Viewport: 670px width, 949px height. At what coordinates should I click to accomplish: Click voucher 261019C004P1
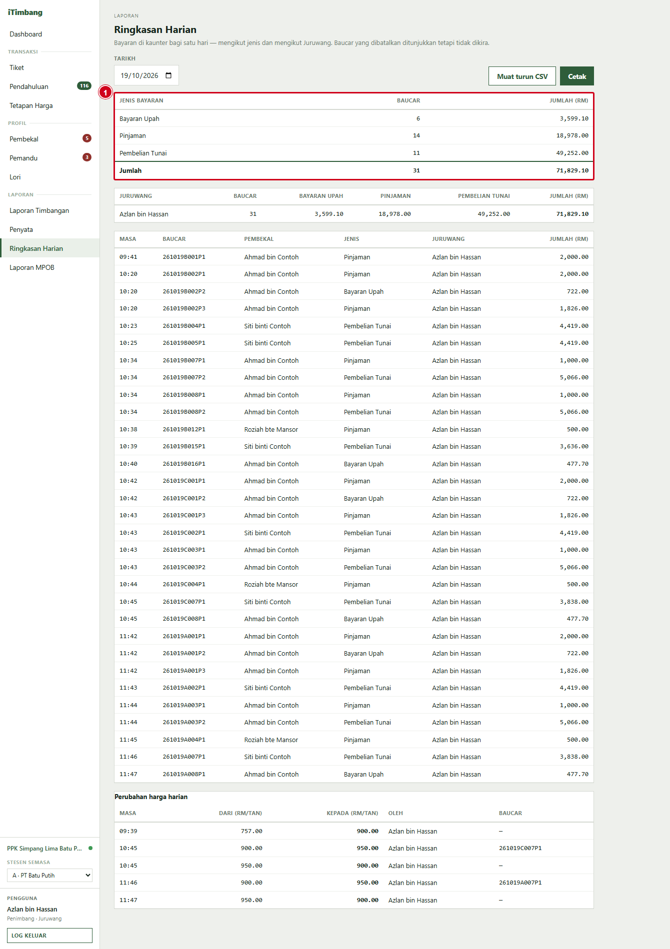pos(184,584)
